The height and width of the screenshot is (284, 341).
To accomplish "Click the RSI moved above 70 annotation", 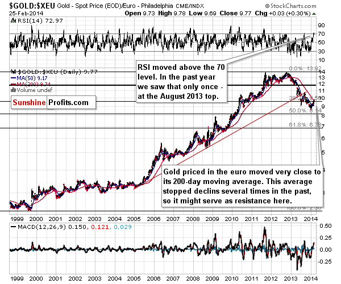I will tap(181, 82).
